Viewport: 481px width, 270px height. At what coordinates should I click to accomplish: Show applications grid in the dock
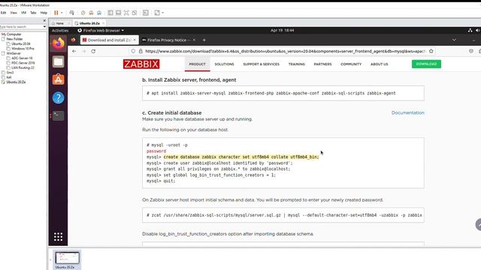click(59, 237)
